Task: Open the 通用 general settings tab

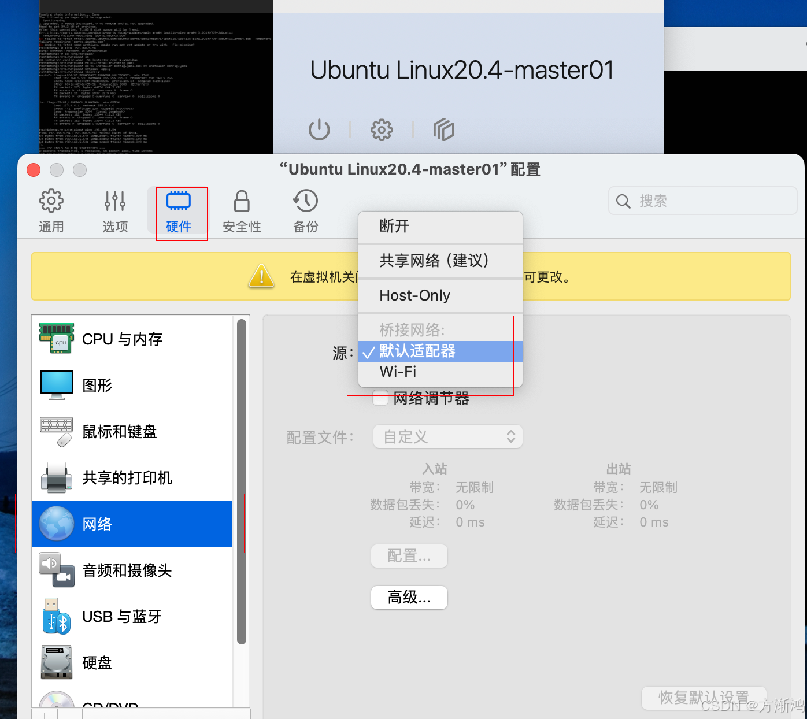Action: (51, 211)
